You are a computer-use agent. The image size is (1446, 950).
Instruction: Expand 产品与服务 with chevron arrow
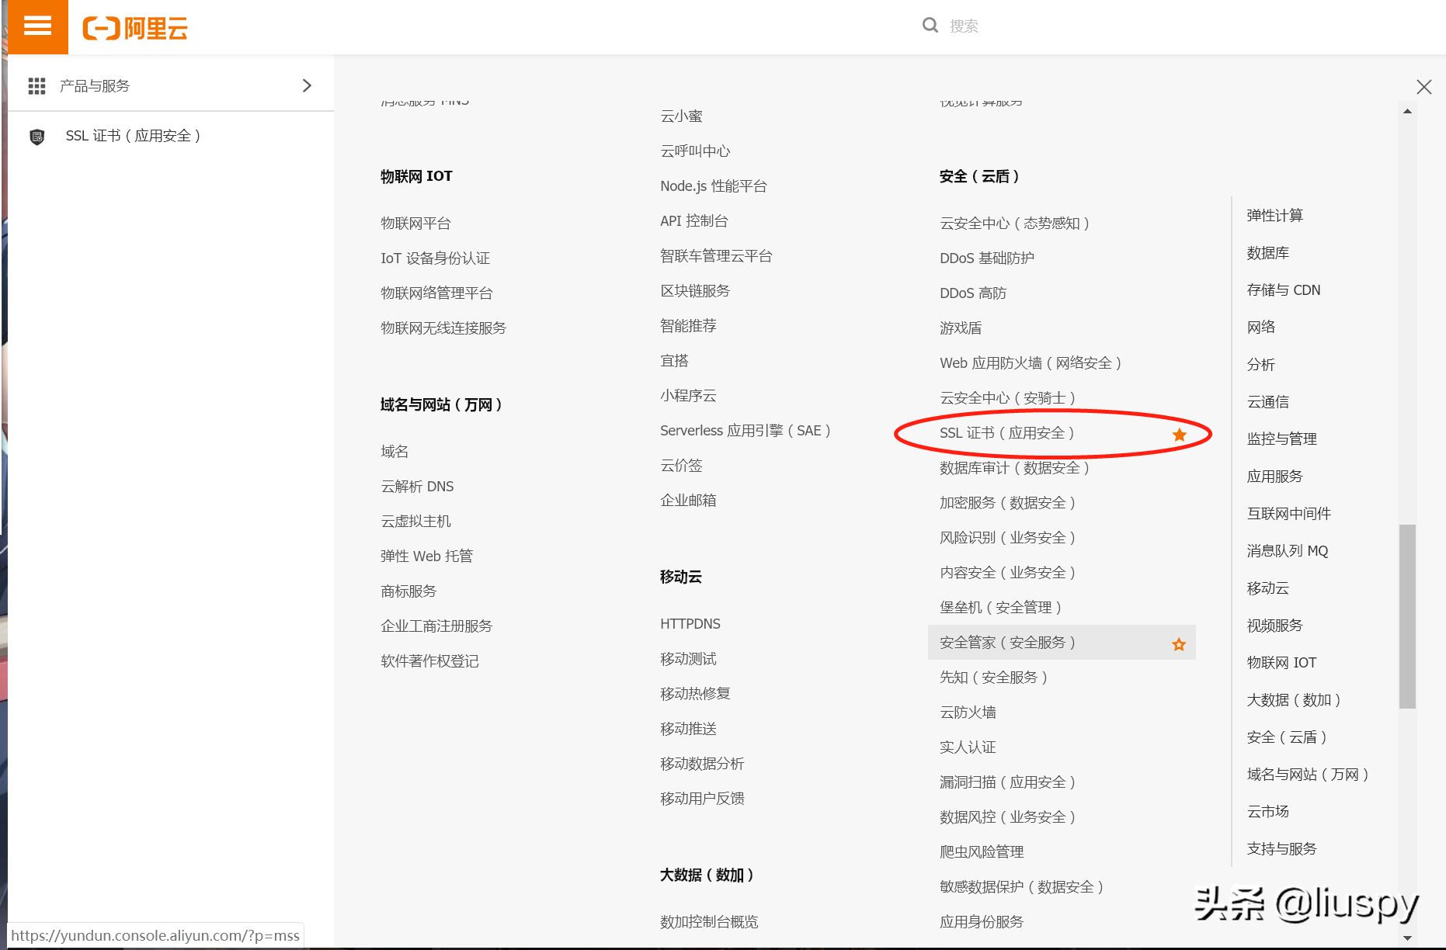tap(307, 85)
